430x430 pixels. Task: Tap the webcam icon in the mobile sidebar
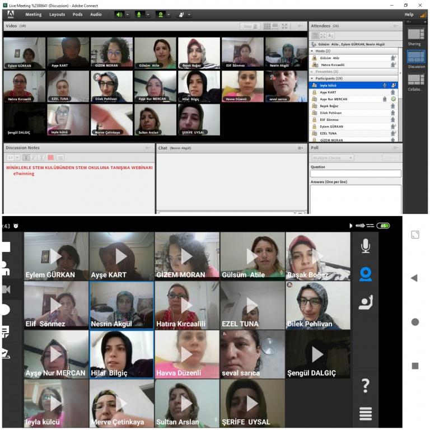(x=366, y=274)
